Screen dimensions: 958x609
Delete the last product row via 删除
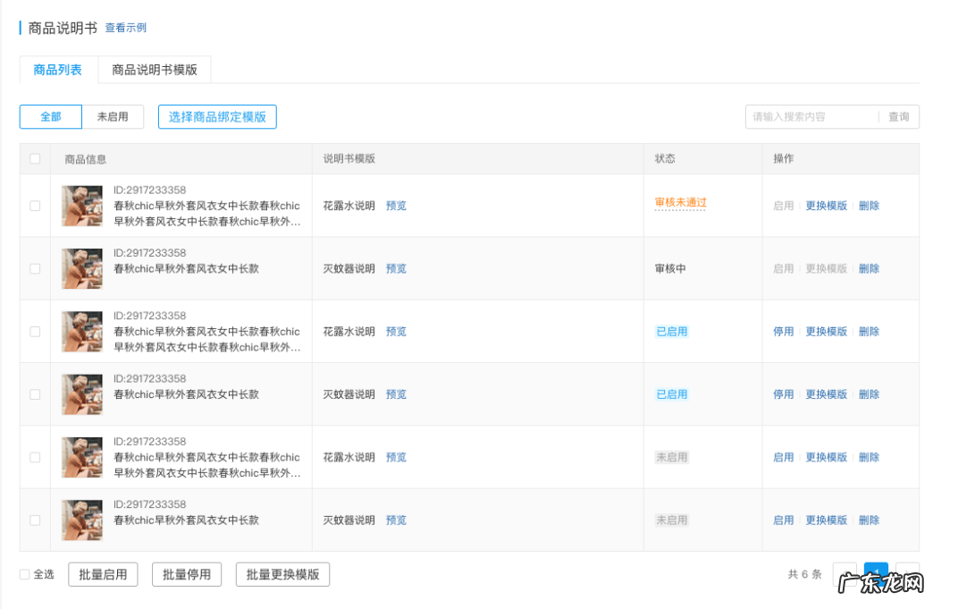(x=869, y=520)
